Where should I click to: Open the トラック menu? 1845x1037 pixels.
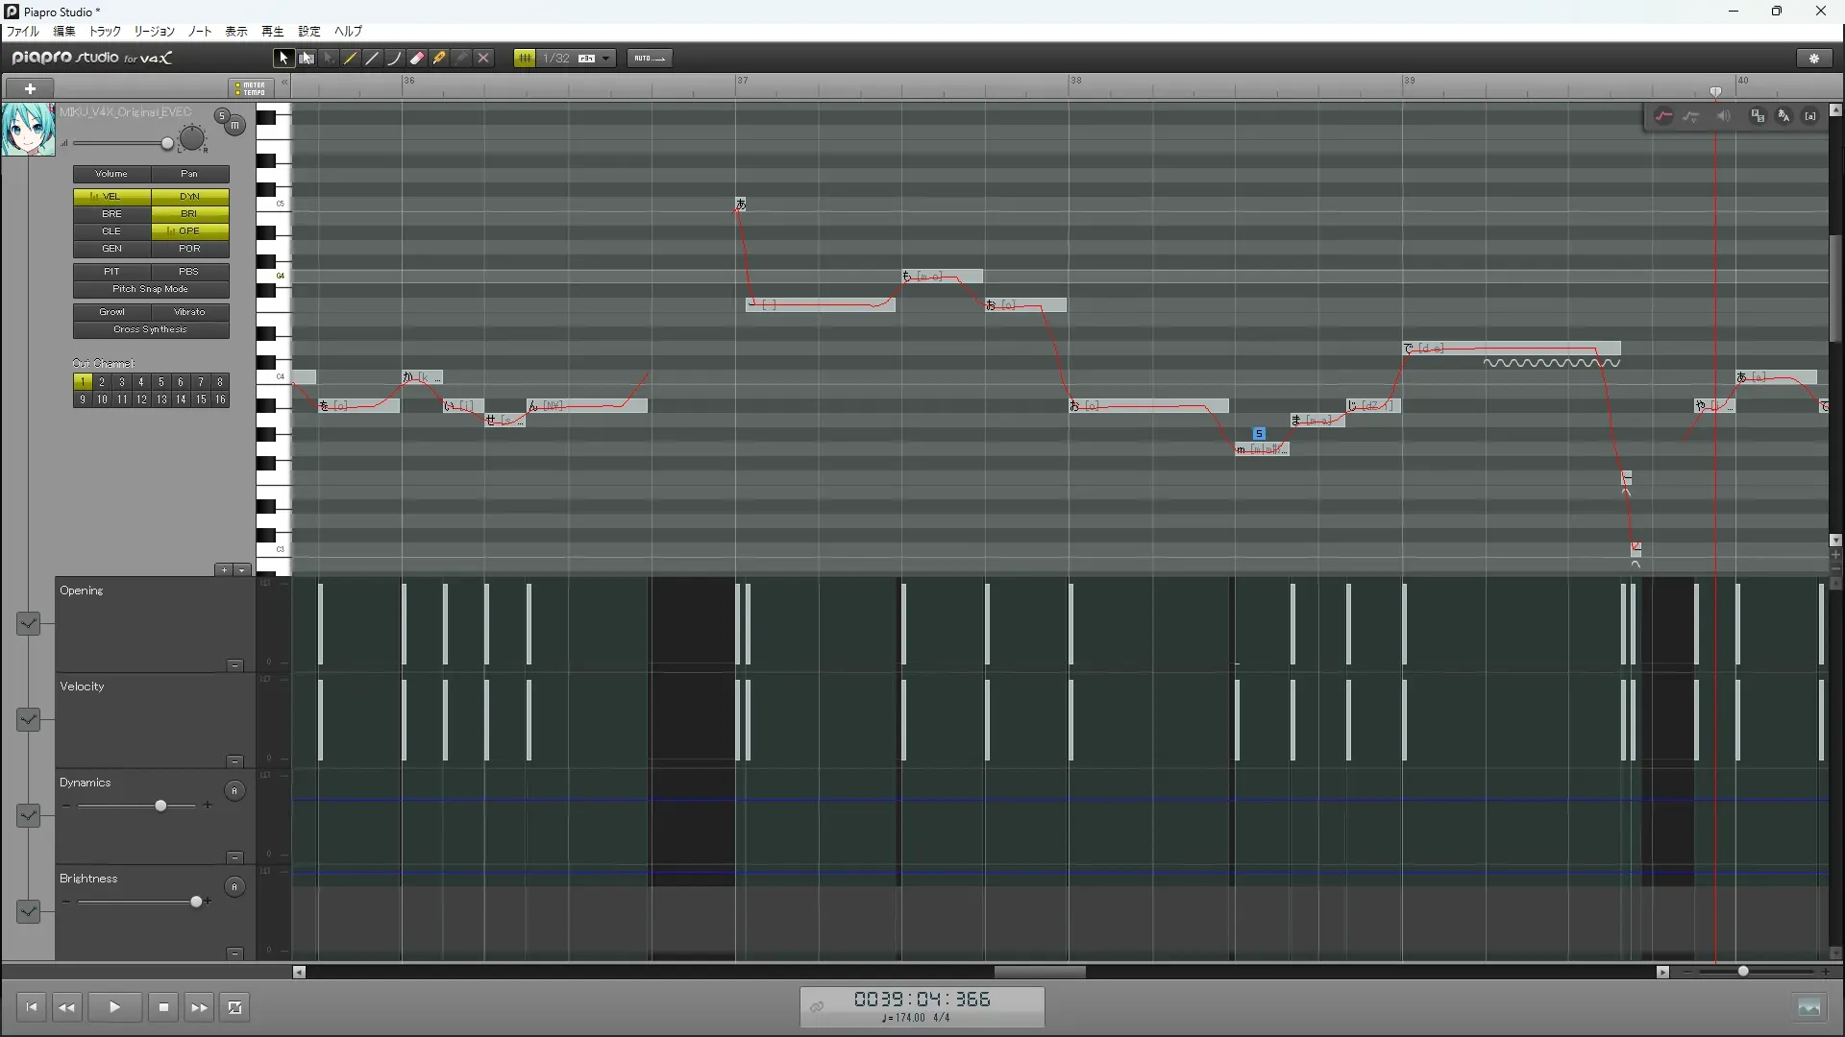[x=105, y=32]
